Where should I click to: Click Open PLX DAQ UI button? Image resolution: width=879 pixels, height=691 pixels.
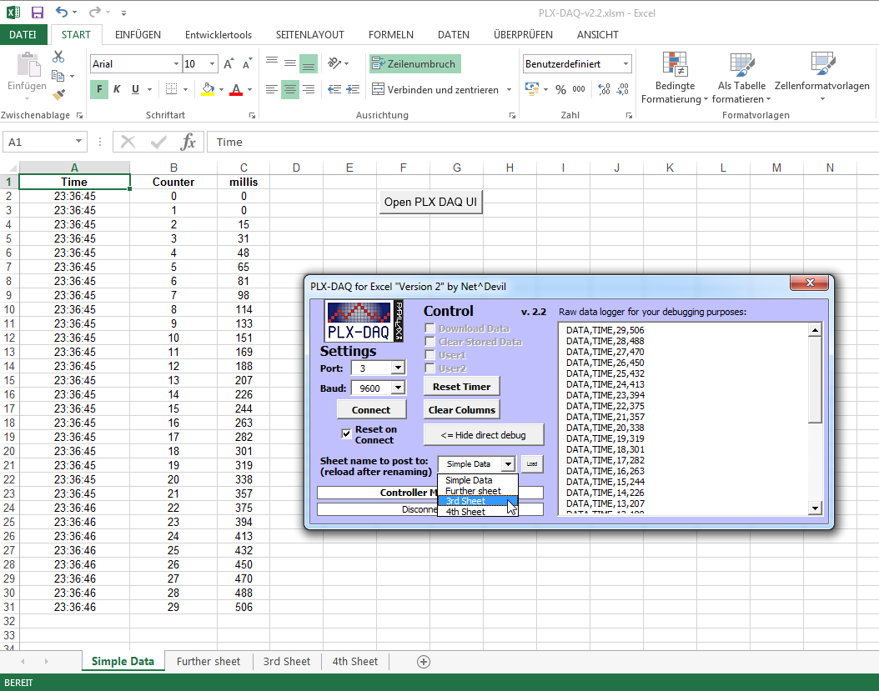click(x=430, y=202)
